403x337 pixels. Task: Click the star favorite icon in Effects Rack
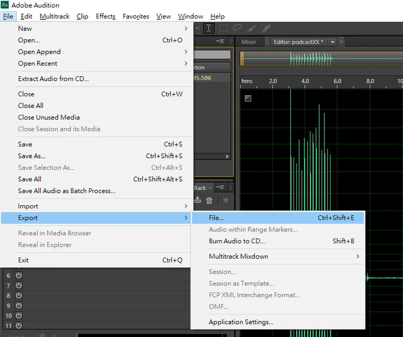225,200
